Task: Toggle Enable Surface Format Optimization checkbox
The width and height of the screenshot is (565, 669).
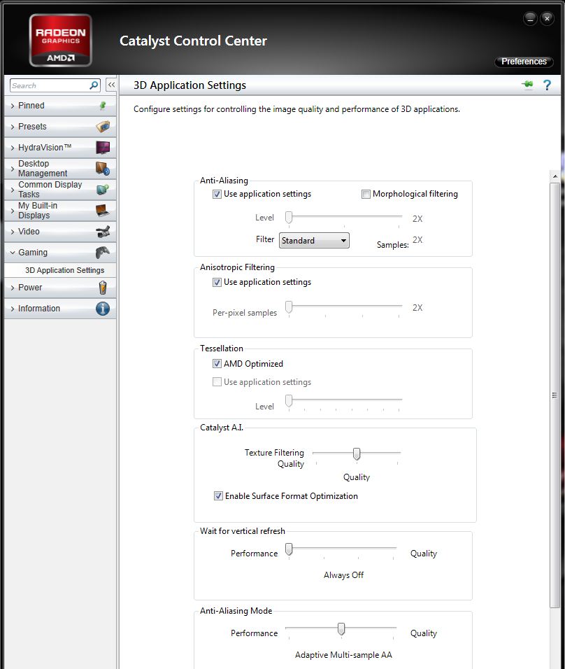Action: click(x=218, y=495)
